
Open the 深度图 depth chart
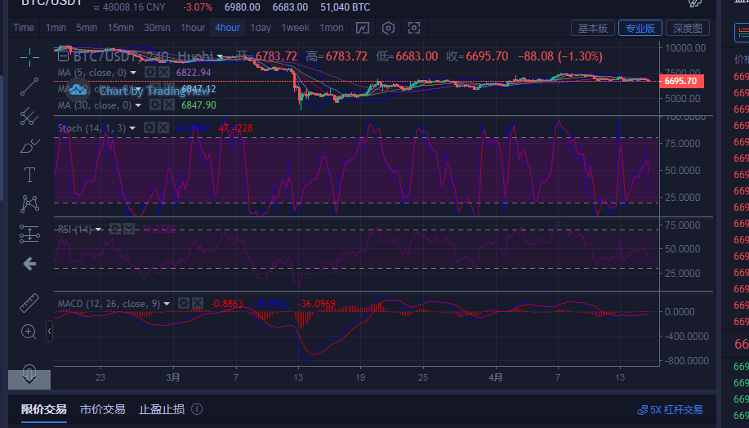point(688,29)
